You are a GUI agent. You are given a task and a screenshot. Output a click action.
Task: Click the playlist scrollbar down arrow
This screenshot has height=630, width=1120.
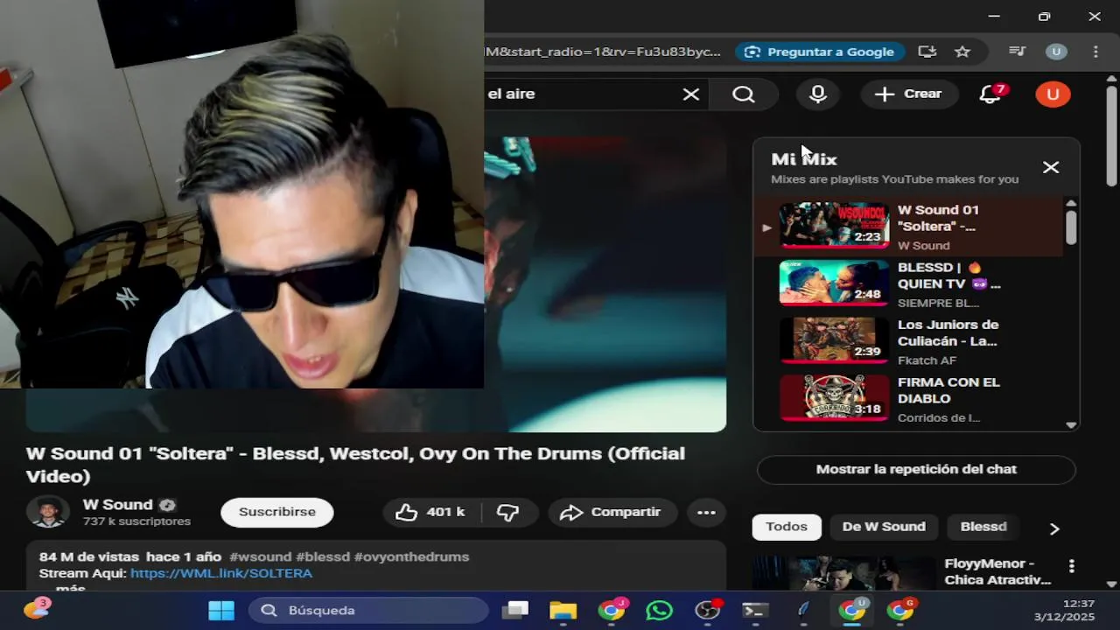point(1071,424)
